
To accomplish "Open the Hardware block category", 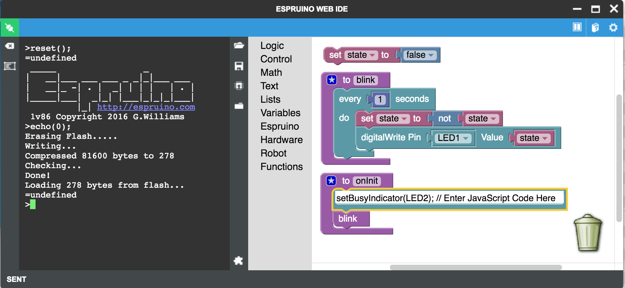I will [282, 140].
